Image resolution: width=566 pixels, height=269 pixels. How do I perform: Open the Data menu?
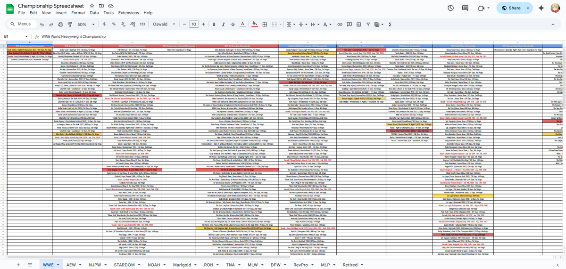(94, 13)
